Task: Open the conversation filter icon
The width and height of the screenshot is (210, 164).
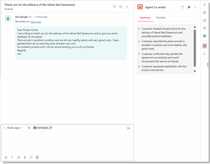Action: [x=114, y=7]
